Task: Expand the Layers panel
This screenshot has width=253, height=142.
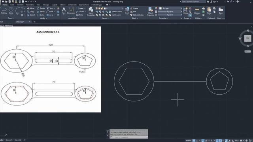Action: (x=105, y=18)
